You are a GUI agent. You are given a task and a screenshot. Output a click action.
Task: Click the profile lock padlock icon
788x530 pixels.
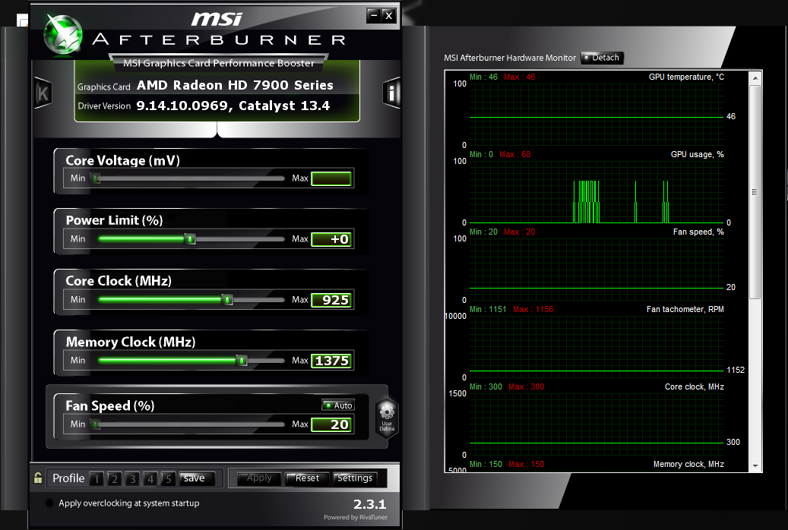point(38,478)
